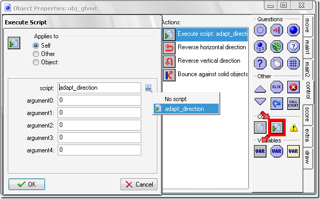Viewport: 320px width, 199px height.
Task: Select the Exit Event red X icon
Action: point(294,87)
